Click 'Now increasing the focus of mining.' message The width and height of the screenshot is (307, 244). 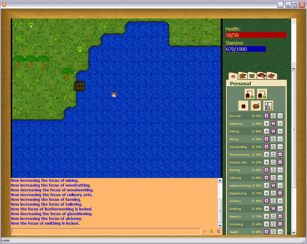coord(45,180)
